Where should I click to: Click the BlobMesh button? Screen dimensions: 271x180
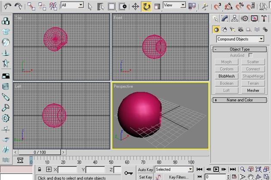coord(227,76)
